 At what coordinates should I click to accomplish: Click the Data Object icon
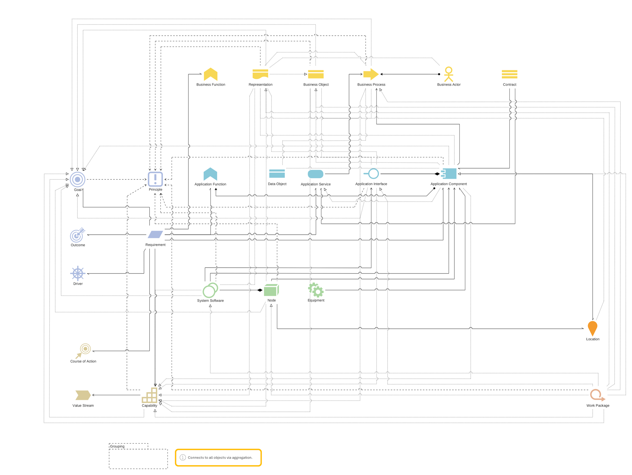(x=277, y=173)
